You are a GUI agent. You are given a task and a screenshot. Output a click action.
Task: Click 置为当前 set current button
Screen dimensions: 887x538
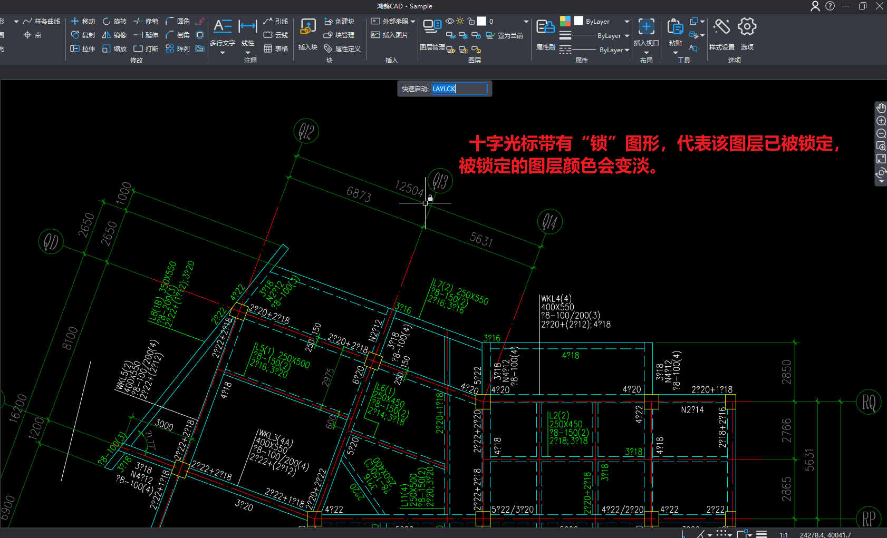[x=505, y=36]
